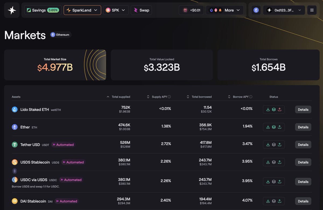Open Details for Ether
This screenshot has height=210, width=323.
303,127
